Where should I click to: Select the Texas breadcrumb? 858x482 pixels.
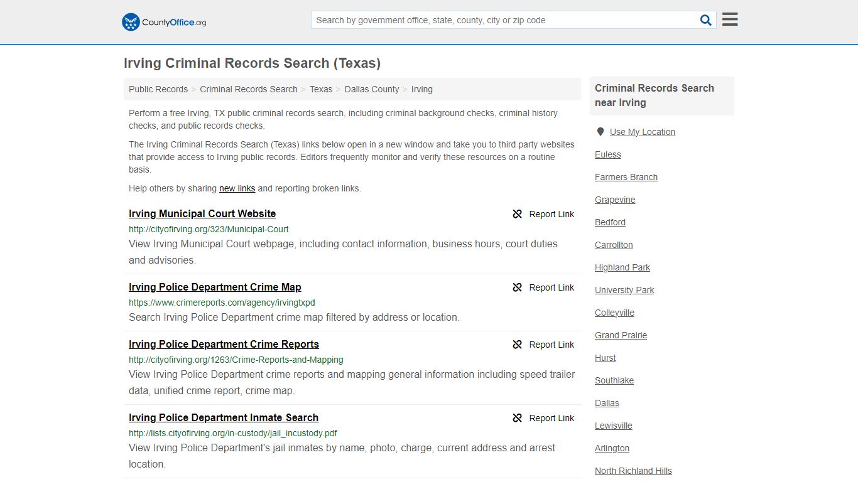(321, 89)
